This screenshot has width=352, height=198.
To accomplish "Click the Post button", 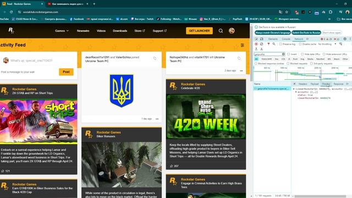I will pyautogui.click(x=66, y=72).
